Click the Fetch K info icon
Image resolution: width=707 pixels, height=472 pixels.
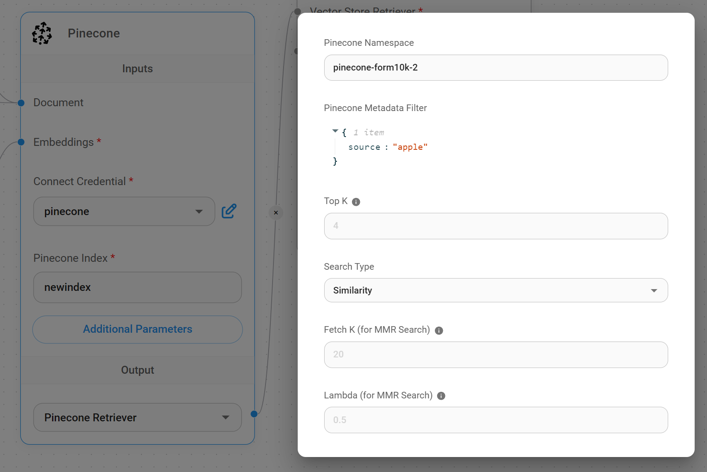(x=438, y=331)
